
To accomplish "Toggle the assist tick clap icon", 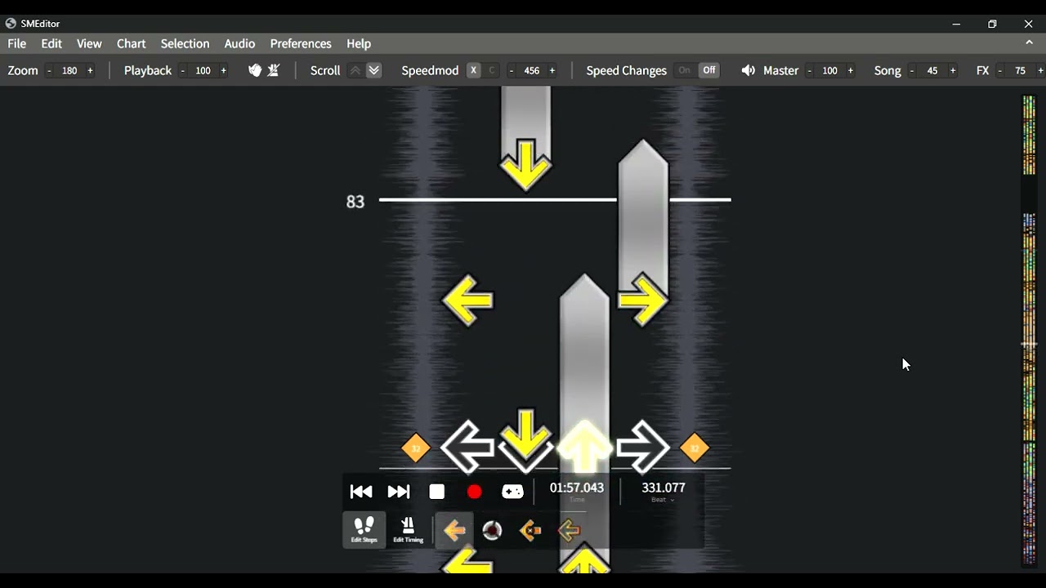I will pyautogui.click(x=255, y=70).
